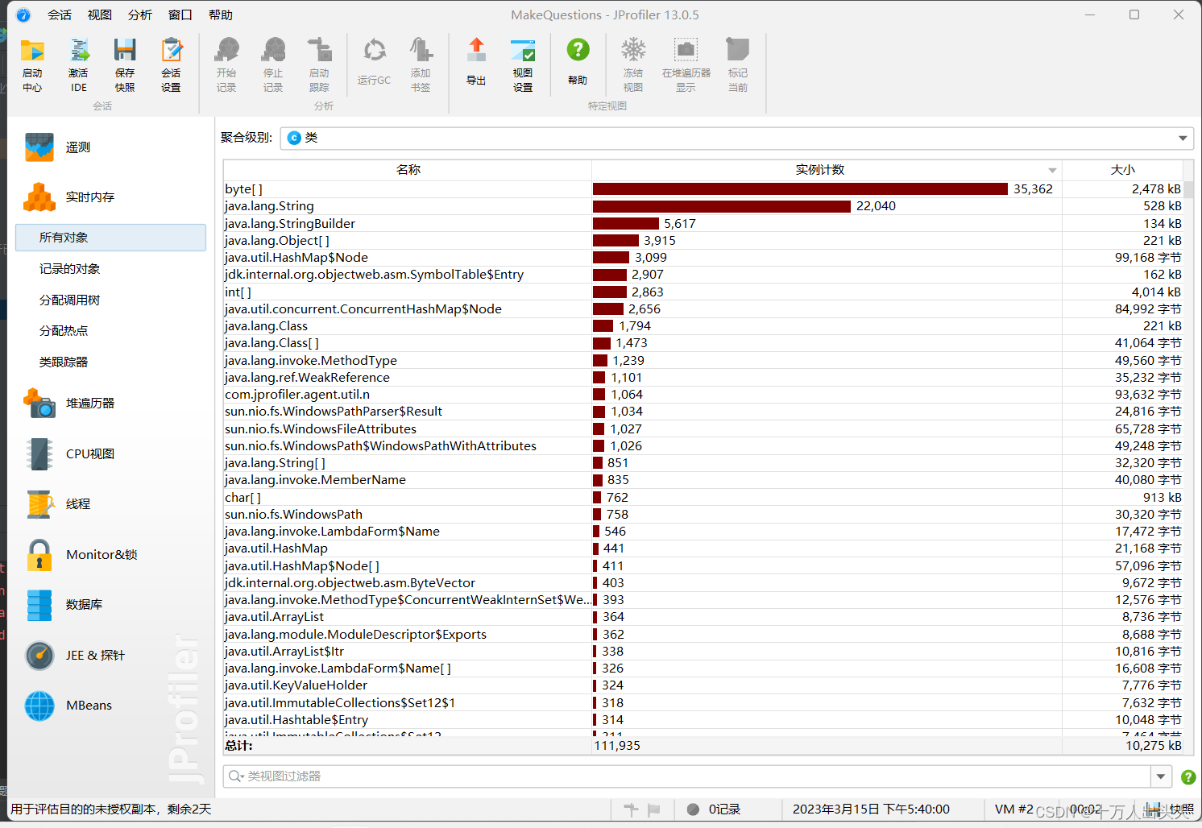This screenshot has width=1202, height=828.
Task: Click the 添加书签 (Add Bookmark) icon
Action: (x=421, y=64)
